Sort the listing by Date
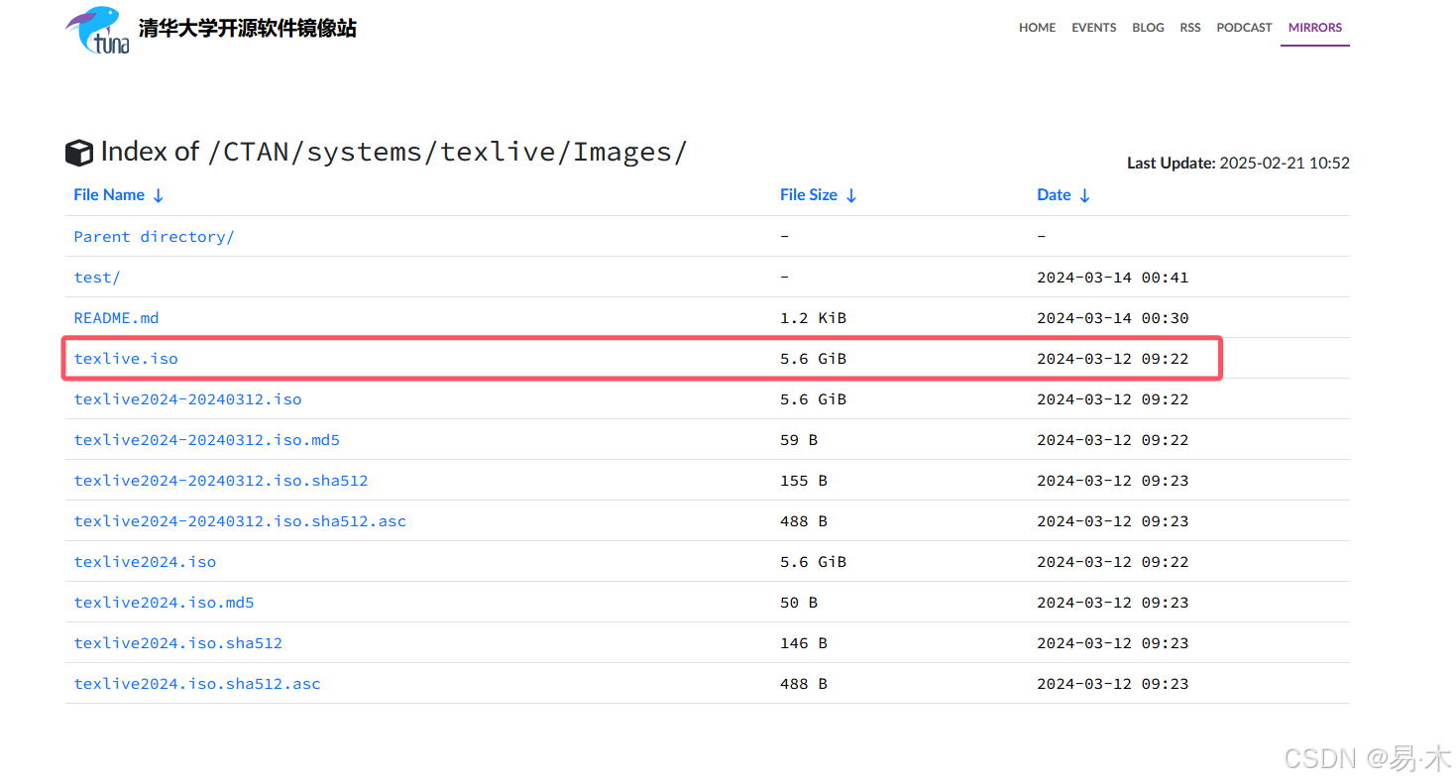The image size is (1456, 784). pos(1053,194)
